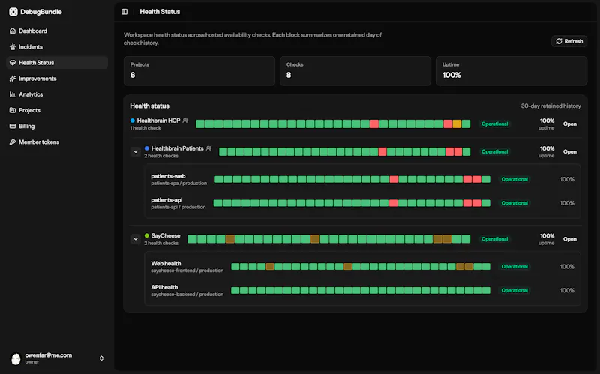Click Healthbrain Patients project name
Screen dimensions: 600x374
point(177,148)
